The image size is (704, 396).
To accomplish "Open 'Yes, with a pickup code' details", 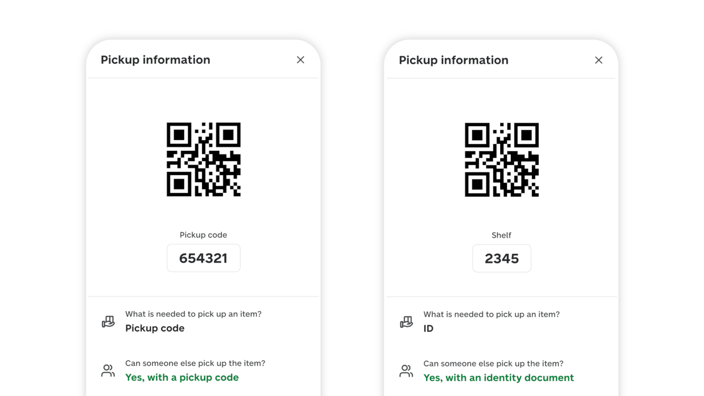I will [182, 377].
